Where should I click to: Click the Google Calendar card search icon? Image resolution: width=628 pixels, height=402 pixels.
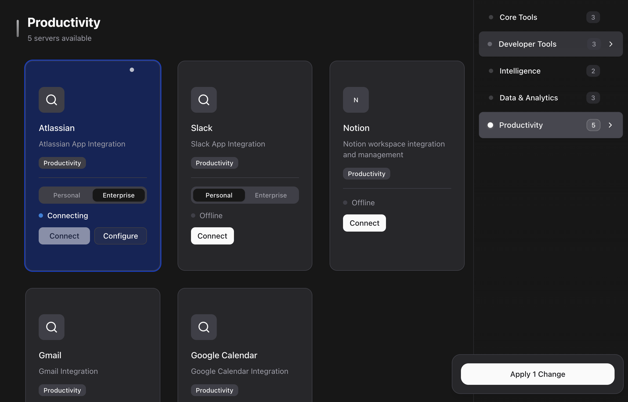click(204, 327)
